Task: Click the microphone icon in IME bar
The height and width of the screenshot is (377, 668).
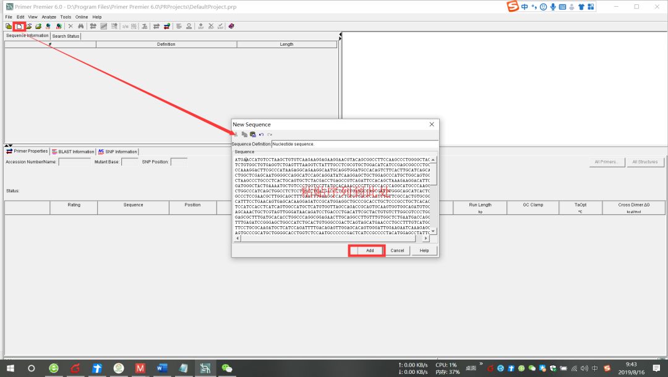Action: [553, 7]
